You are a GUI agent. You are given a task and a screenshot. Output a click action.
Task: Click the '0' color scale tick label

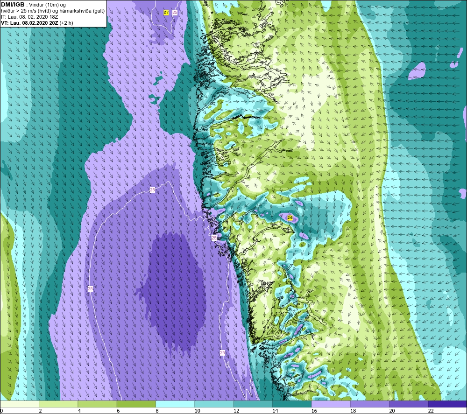[x=1, y=411]
